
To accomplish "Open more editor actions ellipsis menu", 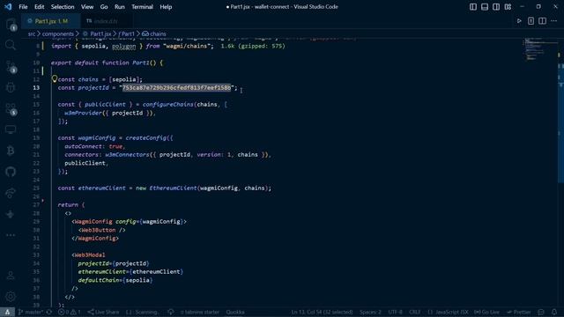I will [x=554, y=21].
